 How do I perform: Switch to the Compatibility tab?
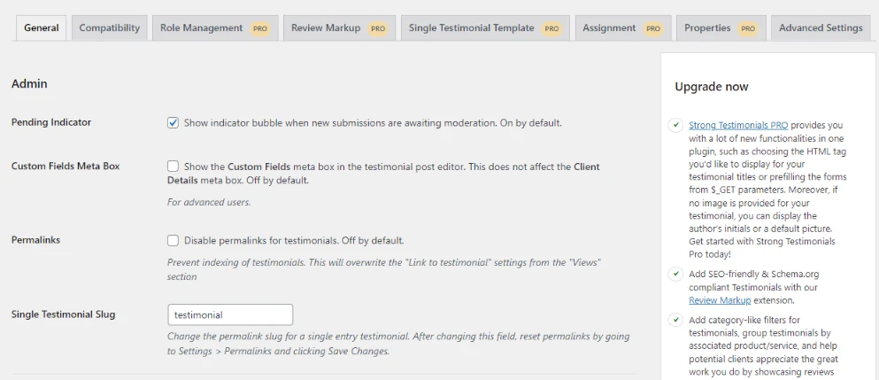(x=109, y=27)
